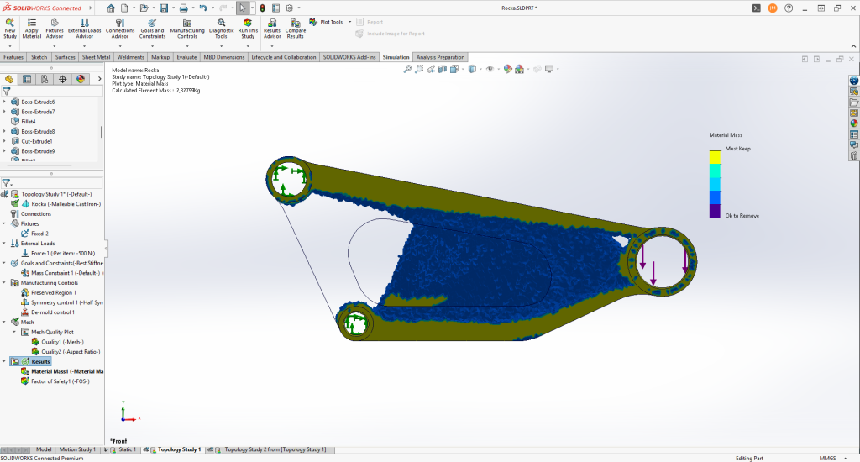Select the DisplayManager color ball tab
The width and height of the screenshot is (860, 462).
coord(81,79)
